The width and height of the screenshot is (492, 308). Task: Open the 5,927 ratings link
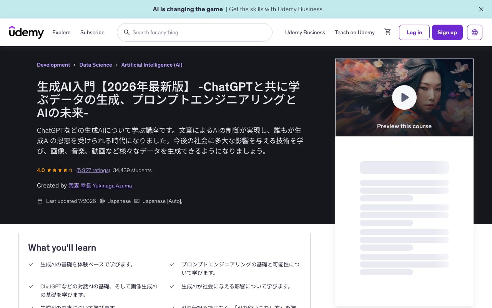click(93, 170)
